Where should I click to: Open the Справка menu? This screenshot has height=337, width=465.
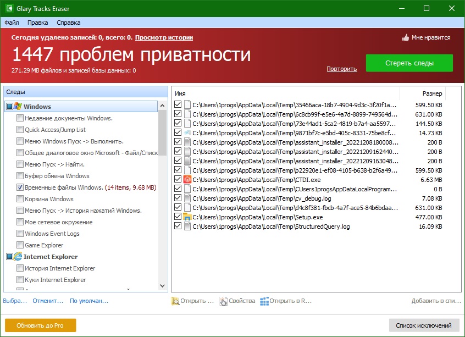(69, 23)
